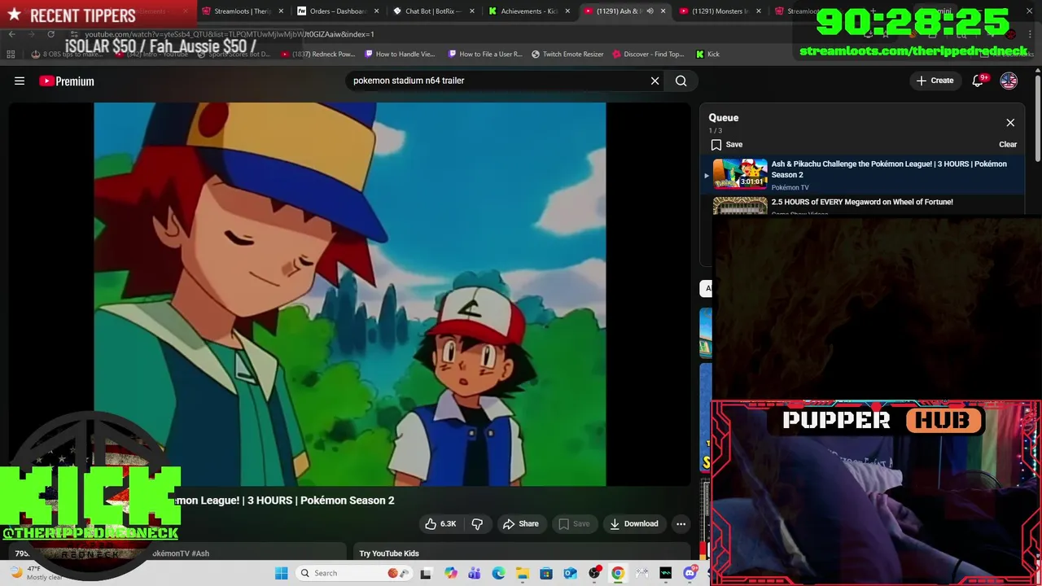This screenshot has height=586, width=1042.
Task: Open the waveform audio app on taskbar
Action: click(x=666, y=573)
